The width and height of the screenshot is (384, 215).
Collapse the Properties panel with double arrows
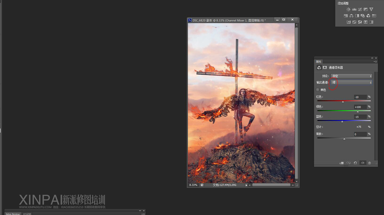(x=372, y=58)
